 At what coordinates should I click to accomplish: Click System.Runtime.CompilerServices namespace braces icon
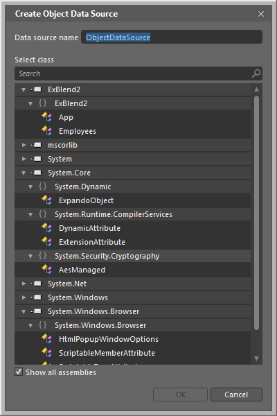pos(42,214)
